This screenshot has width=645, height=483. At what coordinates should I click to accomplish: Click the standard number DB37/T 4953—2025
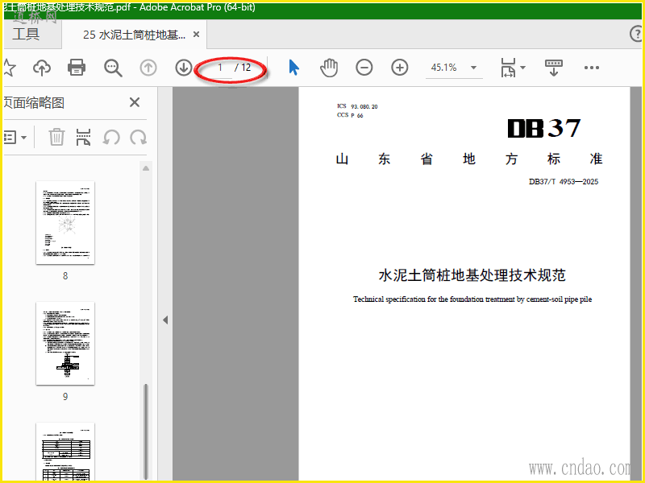[563, 182]
